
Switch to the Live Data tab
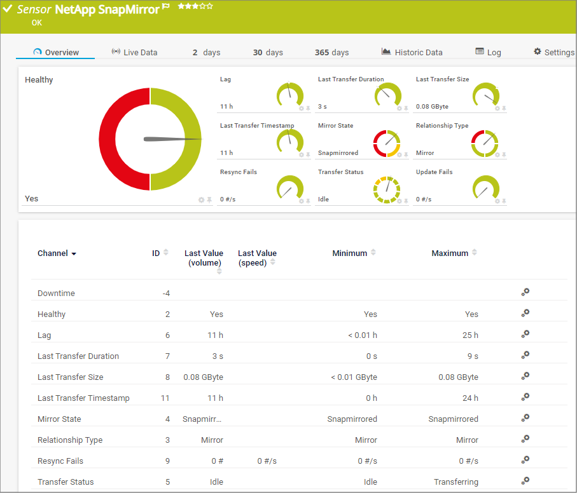point(134,52)
